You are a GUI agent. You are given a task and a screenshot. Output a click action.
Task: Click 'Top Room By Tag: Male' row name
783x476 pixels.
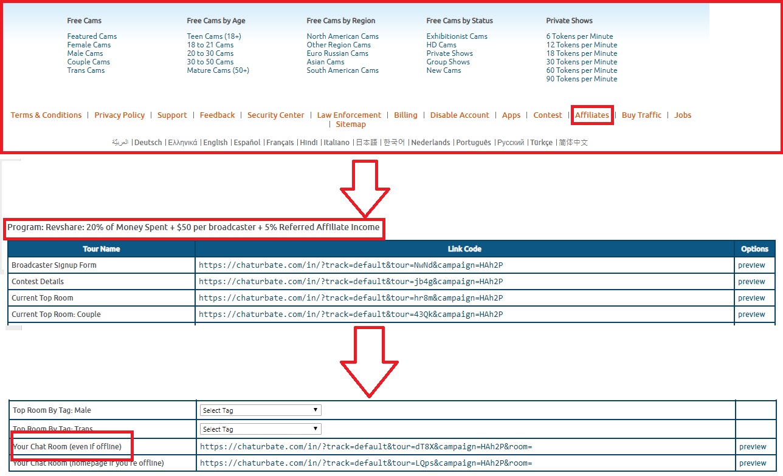[x=52, y=410]
